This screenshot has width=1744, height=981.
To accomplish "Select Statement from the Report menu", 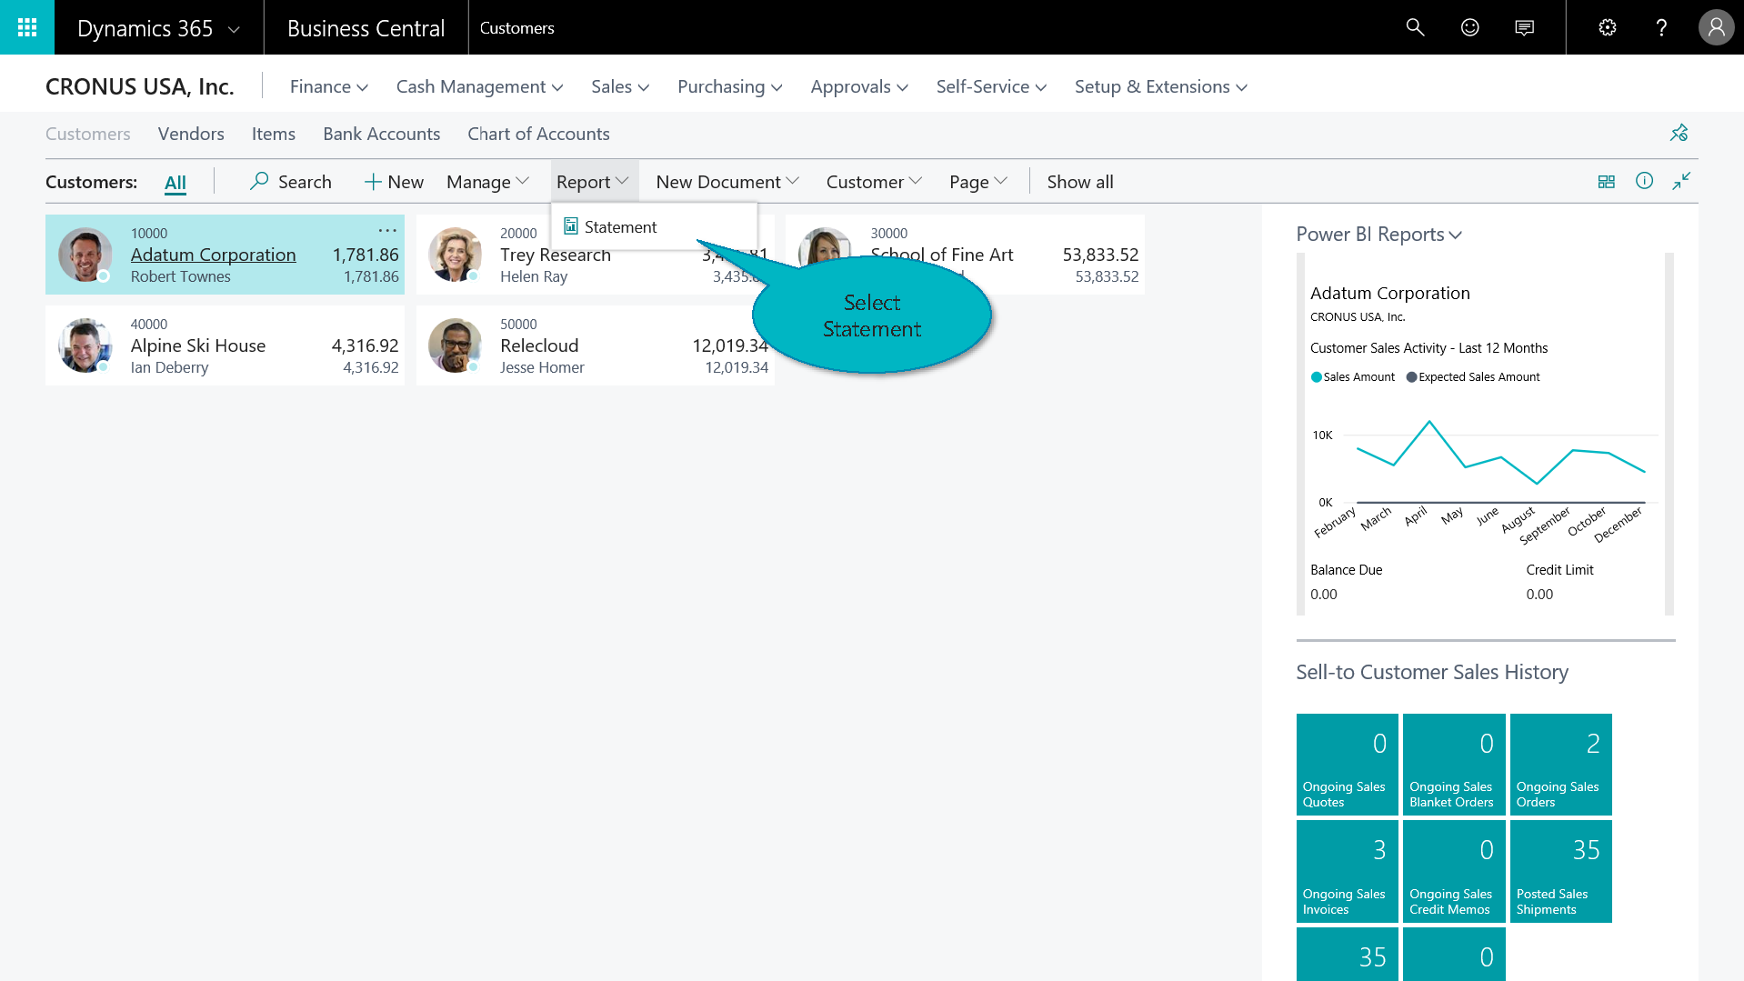I will click(620, 227).
